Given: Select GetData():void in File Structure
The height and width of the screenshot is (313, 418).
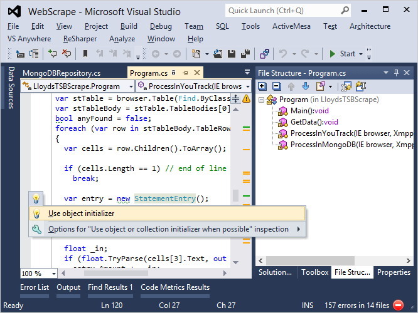Looking at the screenshot, I should (x=314, y=122).
